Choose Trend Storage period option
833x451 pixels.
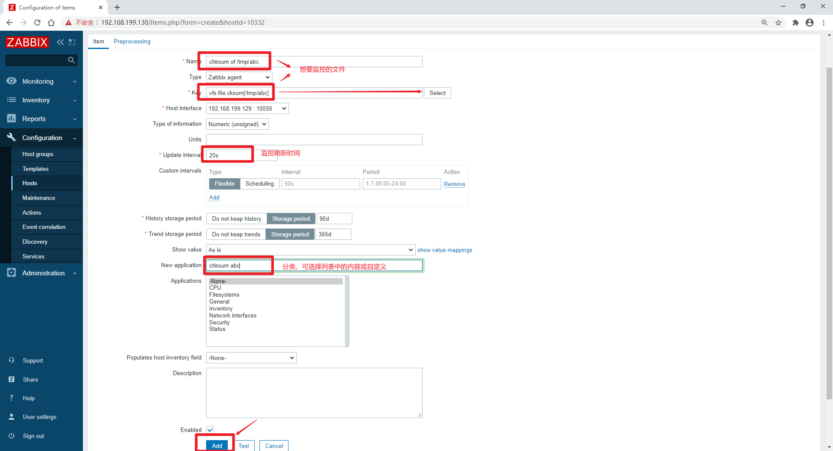click(290, 234)
